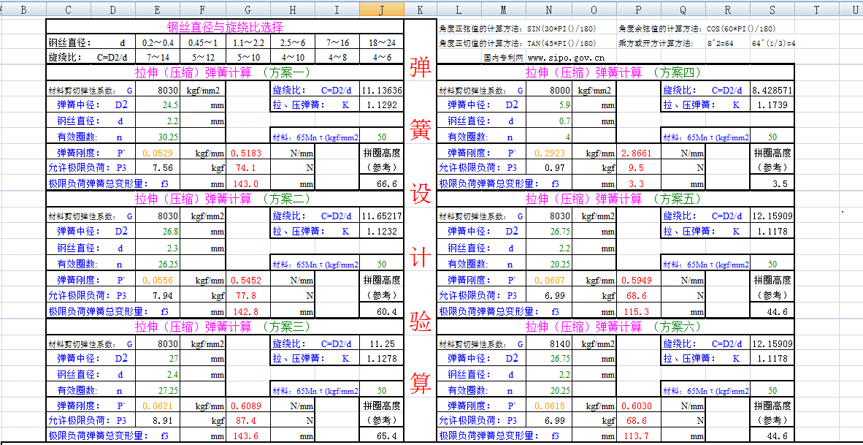
Task: Select the red stiffness value 0.6030
Action: 638,406
